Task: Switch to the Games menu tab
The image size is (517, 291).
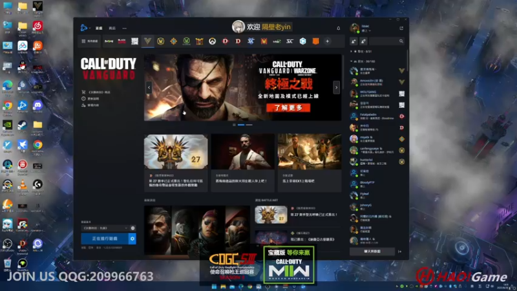Action: pos(99,28)
